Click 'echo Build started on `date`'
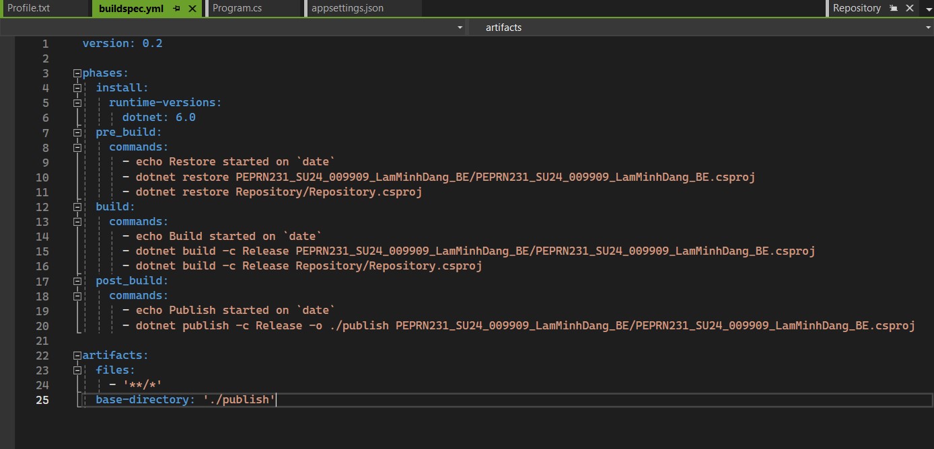Screen dimensions: 934x449 click(229, 237)
